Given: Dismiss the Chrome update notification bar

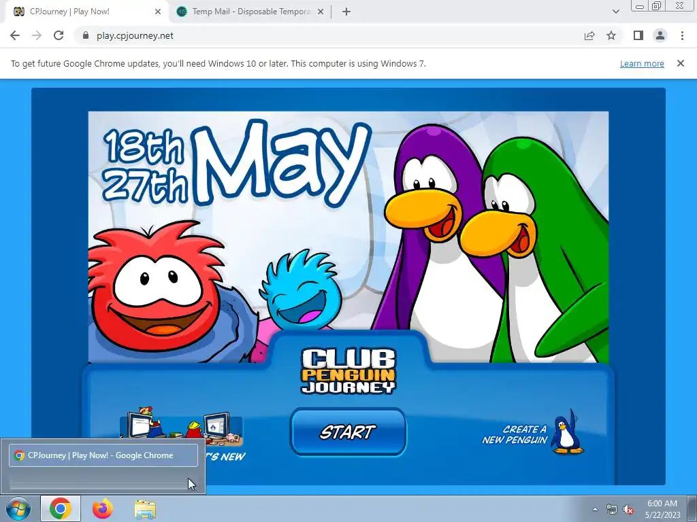Looking at the screenshot, I should point(681,63).
